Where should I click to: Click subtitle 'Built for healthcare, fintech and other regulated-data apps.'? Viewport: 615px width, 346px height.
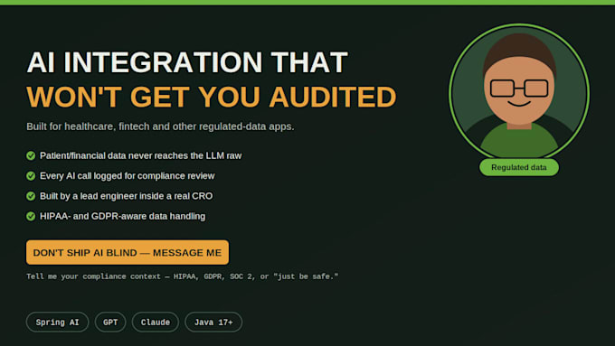point(160,126)
